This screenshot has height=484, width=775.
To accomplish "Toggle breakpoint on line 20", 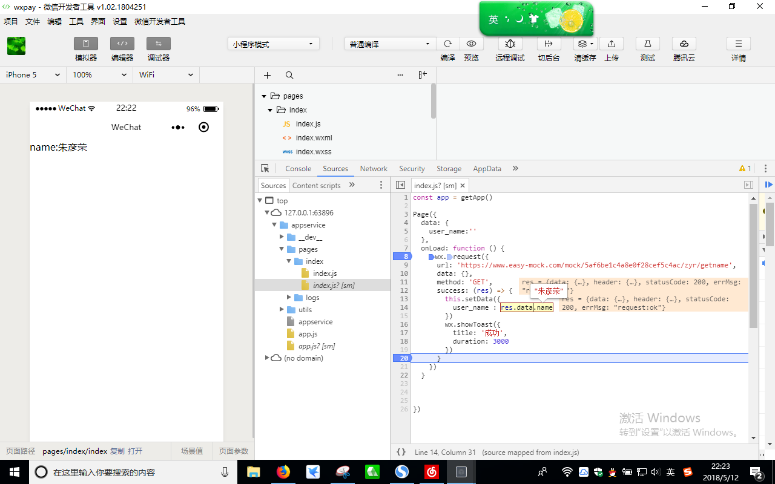I will (x=402, y=358).
